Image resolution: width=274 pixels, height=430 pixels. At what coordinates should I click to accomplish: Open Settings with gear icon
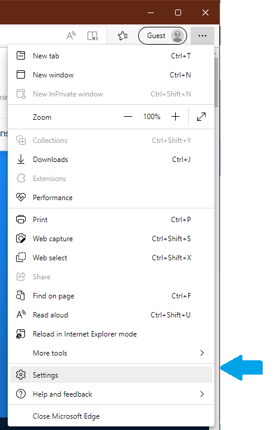click(111, 375)
